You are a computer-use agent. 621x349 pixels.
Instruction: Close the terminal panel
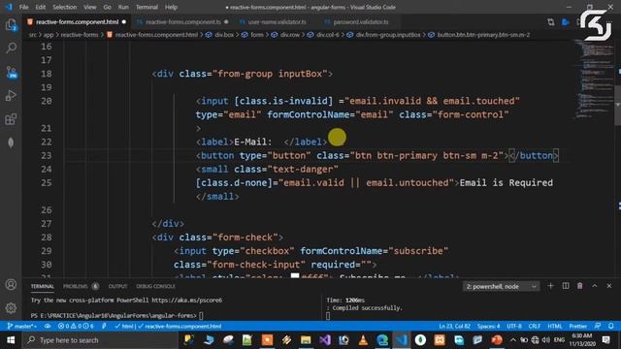(x=609, y=286)
